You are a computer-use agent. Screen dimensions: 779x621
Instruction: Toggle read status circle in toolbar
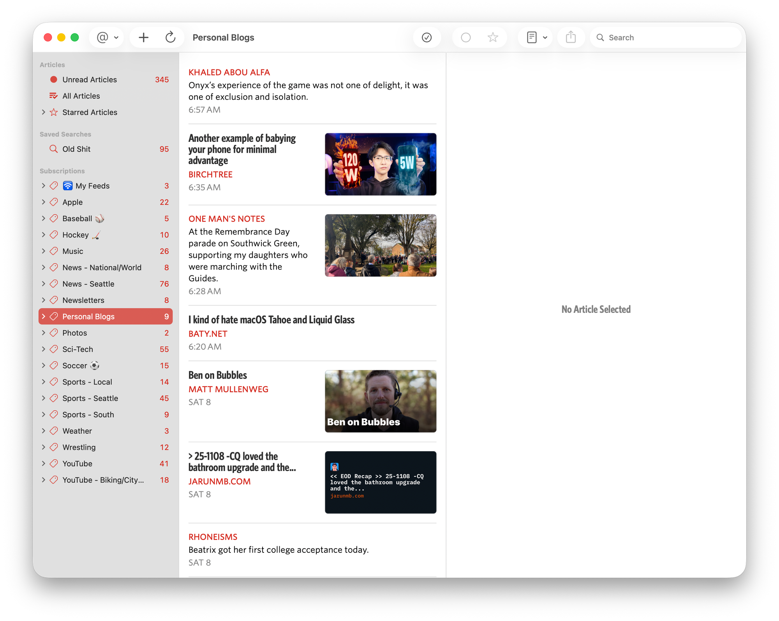465,37
